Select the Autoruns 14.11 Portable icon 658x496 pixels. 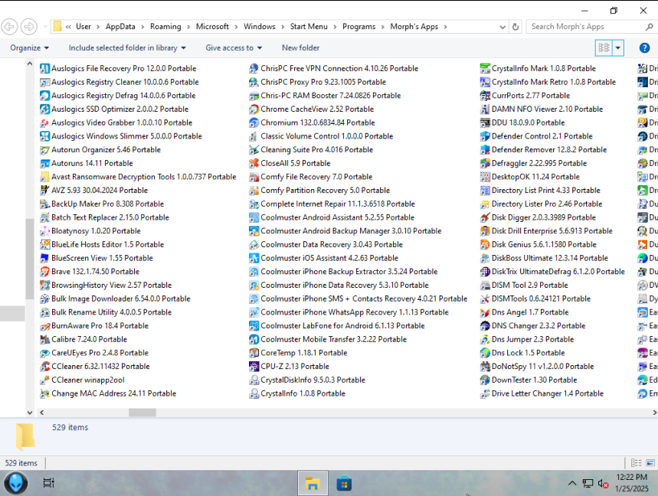pos(44,164)
